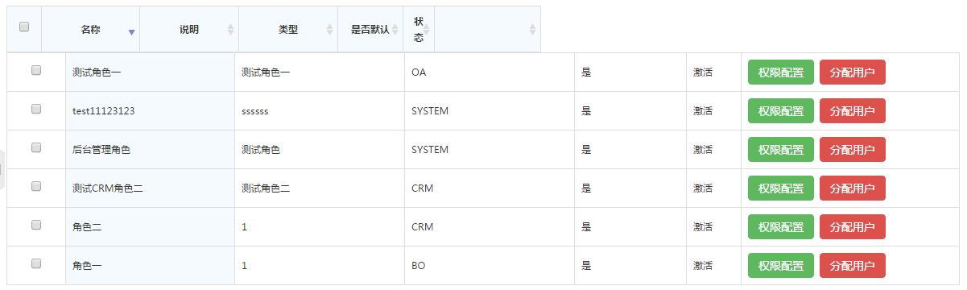
Task: Check the box for 测试CRM角色二 row
Action: pyautogui.click(x=36, y=186)
